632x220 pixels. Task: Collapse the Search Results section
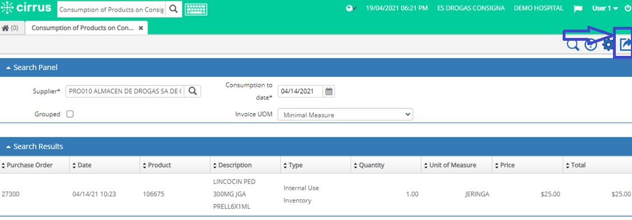click(34, 146)
